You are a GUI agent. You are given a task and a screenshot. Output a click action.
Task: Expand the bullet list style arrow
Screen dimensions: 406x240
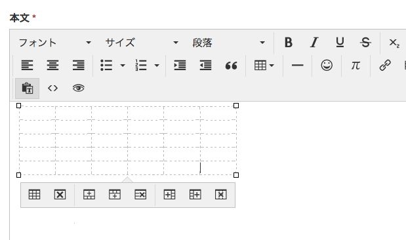pyautogui.click(x=123, y=65)
